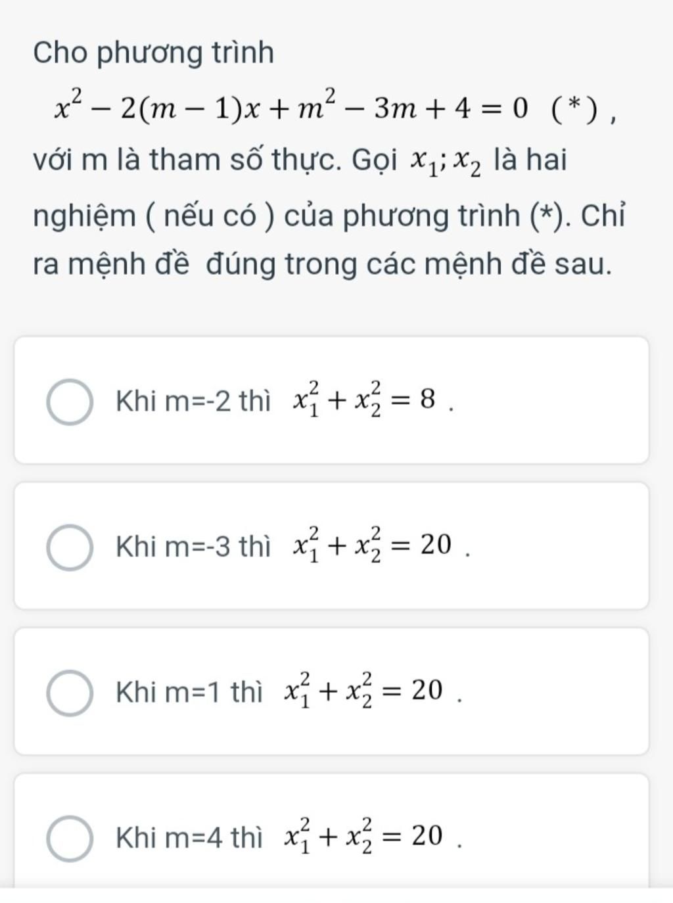Screen dimensions: 673x903
Task: Click the (*) marker beside the equation
Action: click(576, 109)
